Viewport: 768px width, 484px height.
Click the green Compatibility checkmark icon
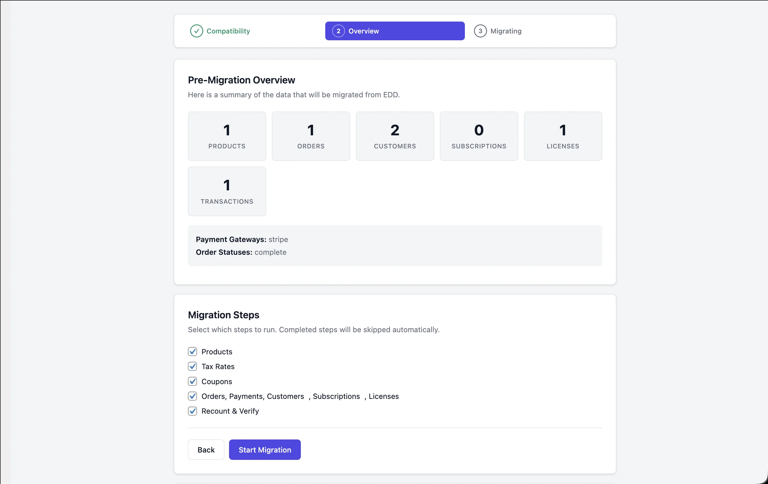point(196,31)
